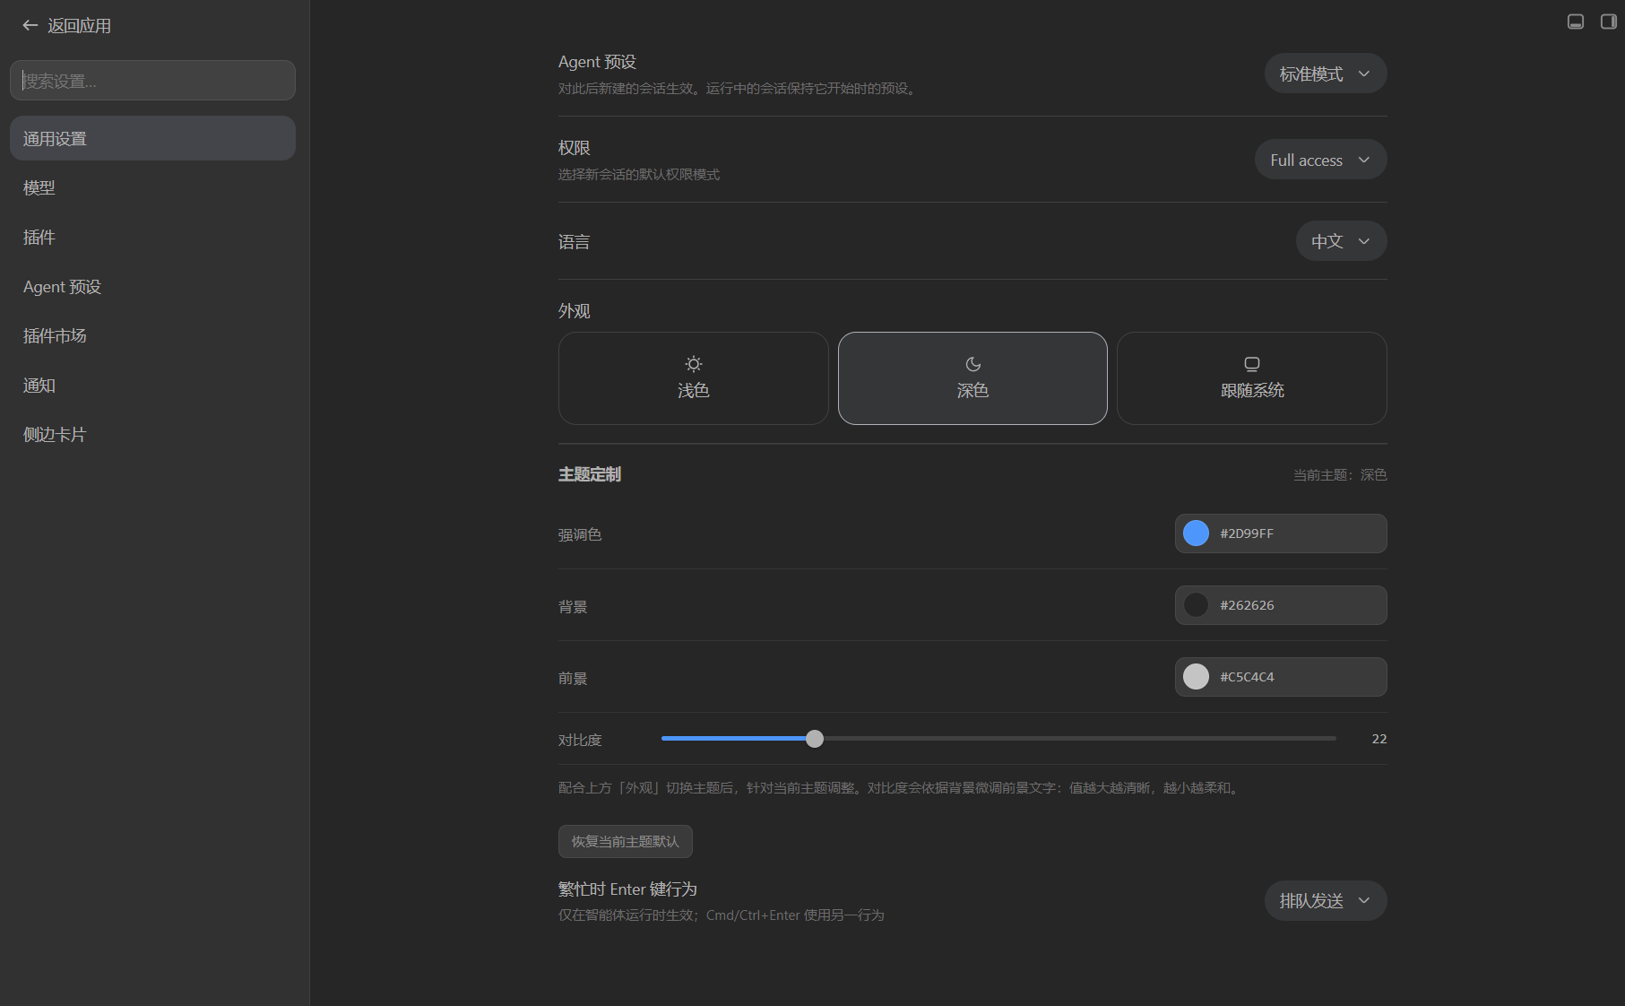Click the 当前主题：深色 label
The height and width of the screenshot is (1006, 1625).
pyautogui.click(x=1339, y=475)
